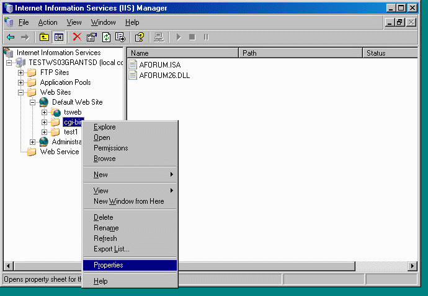Sort by the Name column header
The height and width of the screenshot is (296, 428).
[x=182, y=53]
